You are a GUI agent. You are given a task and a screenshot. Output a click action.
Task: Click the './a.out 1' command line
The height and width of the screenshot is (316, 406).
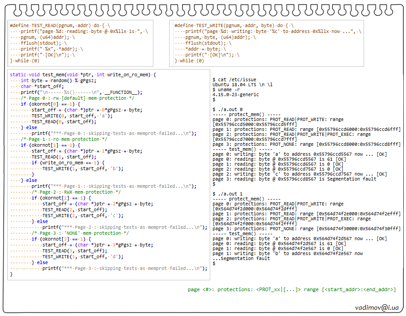[230, 194]
